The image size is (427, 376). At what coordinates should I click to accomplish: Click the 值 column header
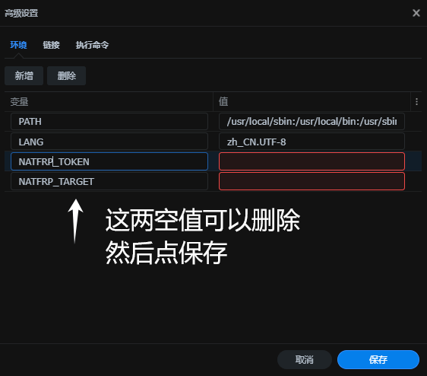(223, 101)
